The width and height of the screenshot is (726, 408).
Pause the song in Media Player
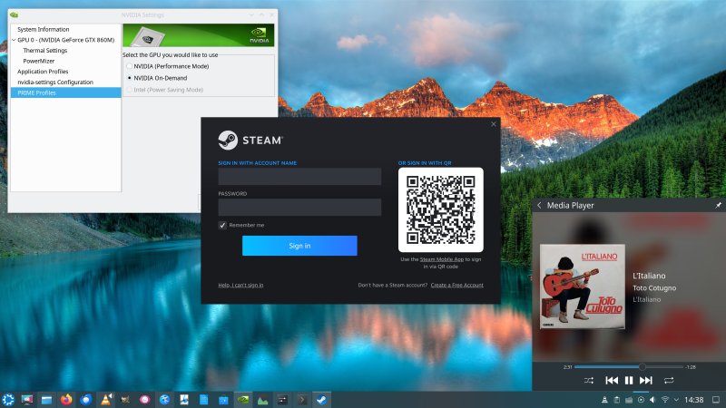coord(629,381)
